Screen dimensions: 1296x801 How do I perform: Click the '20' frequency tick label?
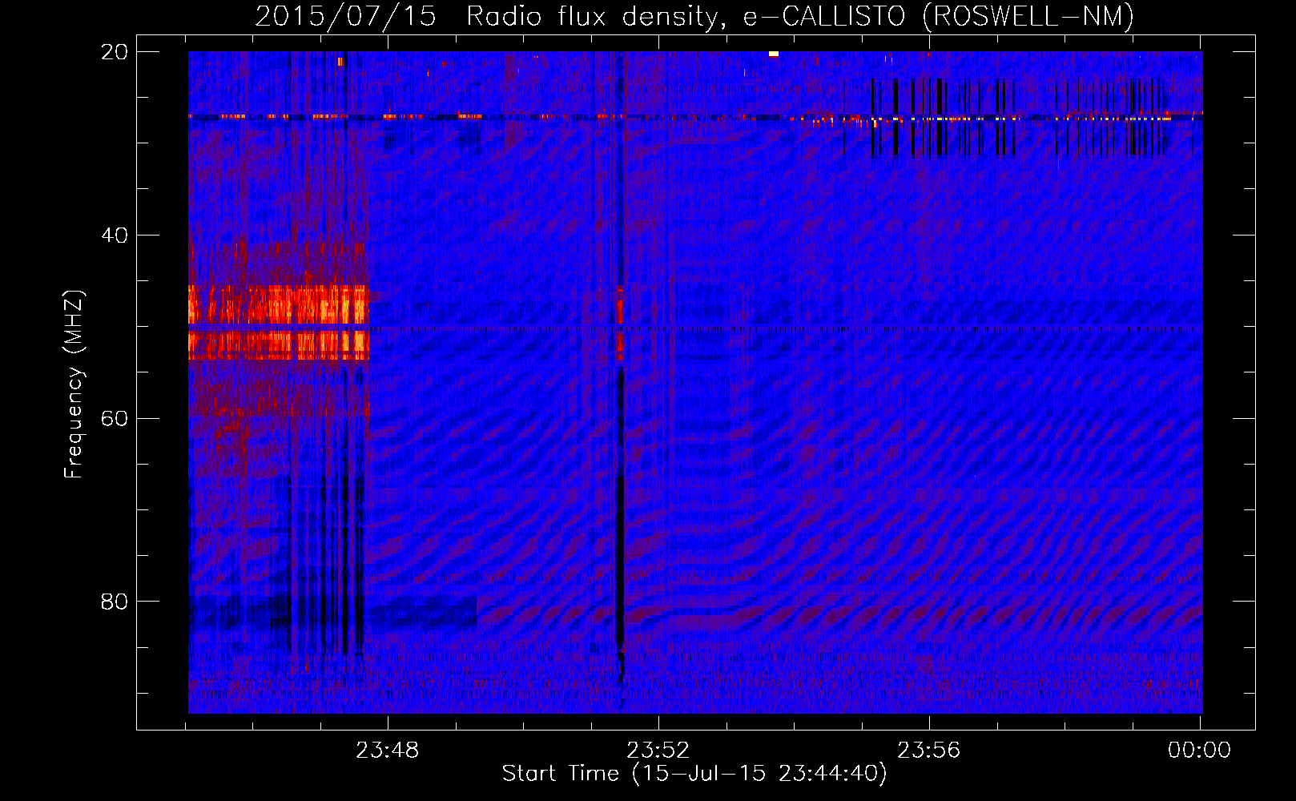click(115, 52)
